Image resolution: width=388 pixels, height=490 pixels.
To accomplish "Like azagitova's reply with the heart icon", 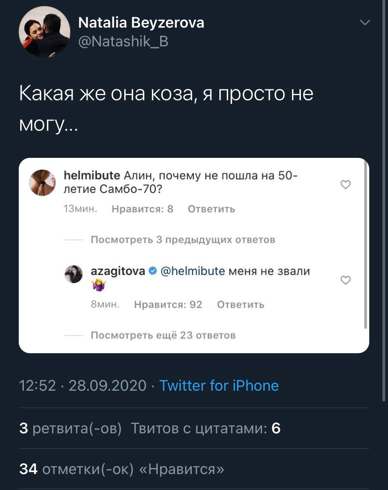I will click(345, 280).
